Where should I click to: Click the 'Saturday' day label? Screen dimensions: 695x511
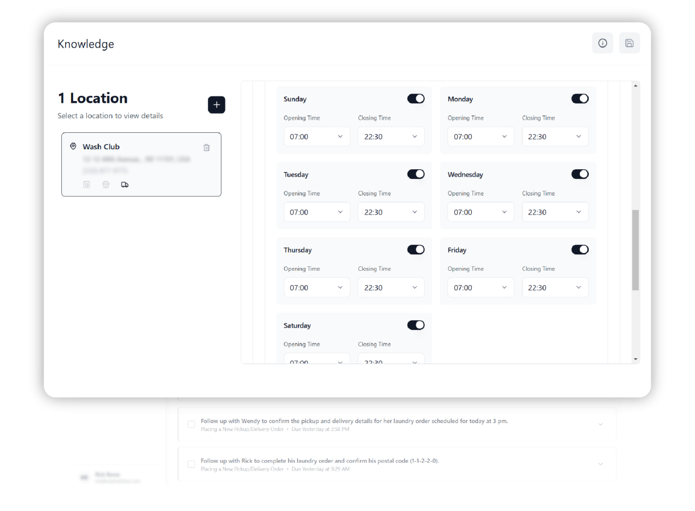(297, 326)
